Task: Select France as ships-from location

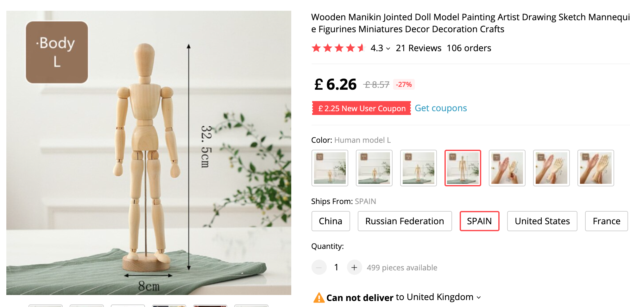Action: [606, 221]
